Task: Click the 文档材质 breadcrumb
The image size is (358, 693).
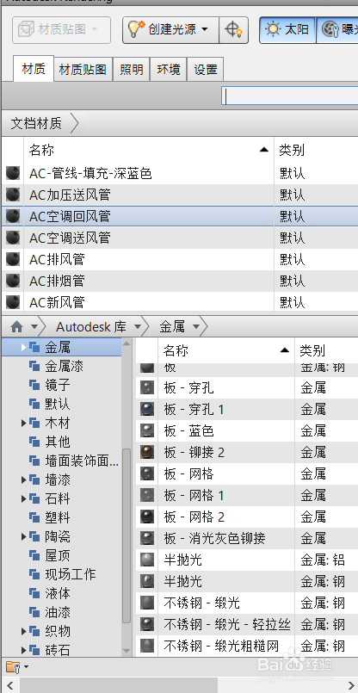Action: point(36,124)
